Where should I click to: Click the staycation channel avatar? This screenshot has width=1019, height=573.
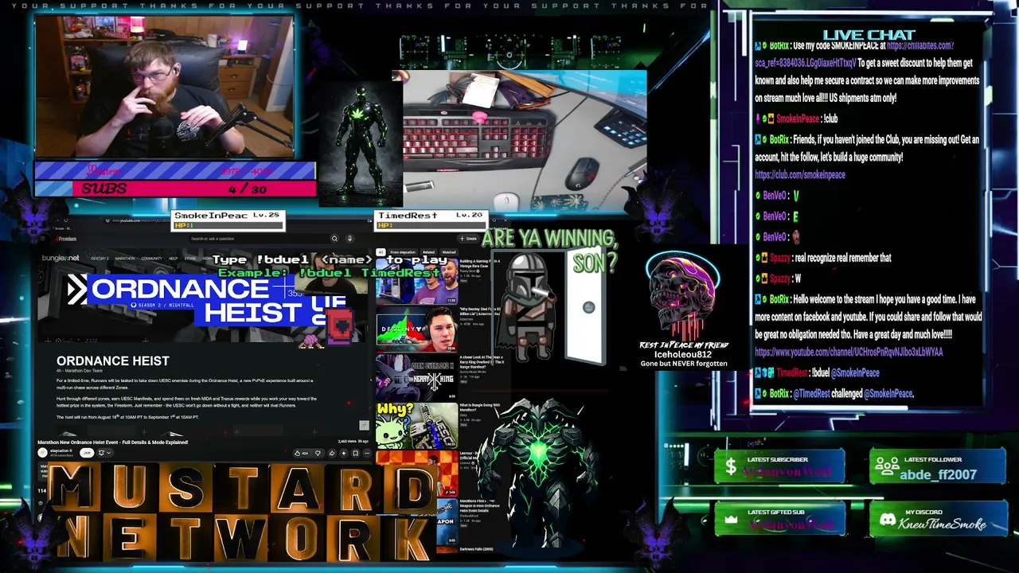pos(42,453)
